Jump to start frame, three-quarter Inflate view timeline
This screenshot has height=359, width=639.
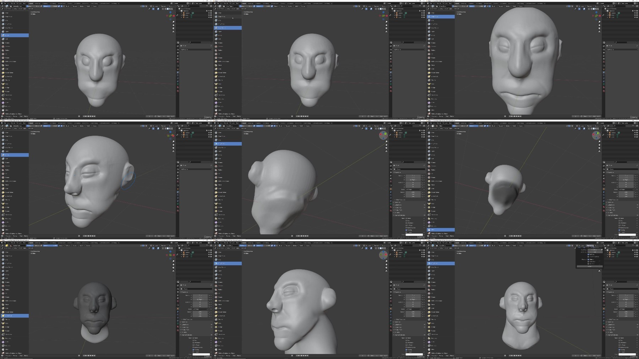[84, 236]
